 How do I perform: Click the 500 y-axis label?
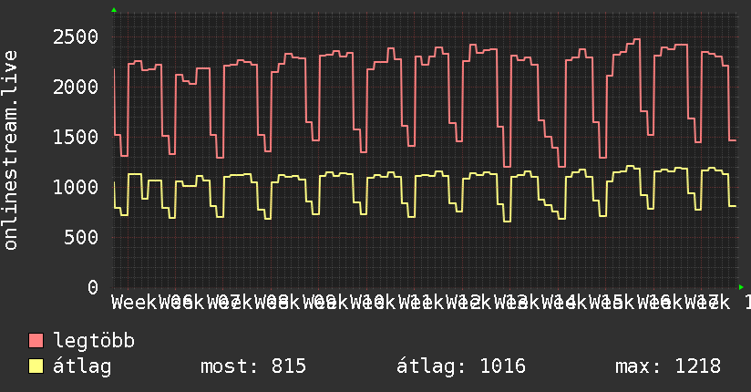coord(81,237)
